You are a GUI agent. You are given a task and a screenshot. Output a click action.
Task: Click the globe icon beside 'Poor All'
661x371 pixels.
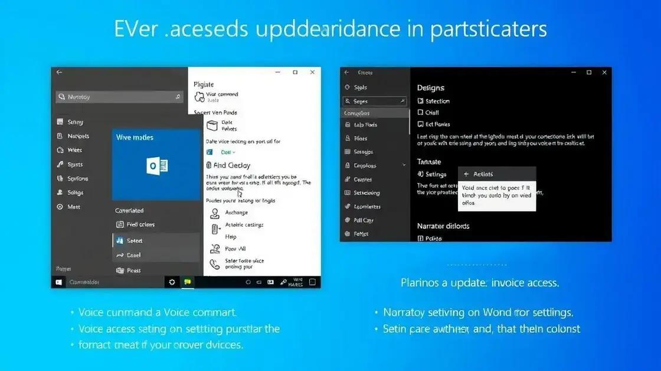click(x=214, y=249)
